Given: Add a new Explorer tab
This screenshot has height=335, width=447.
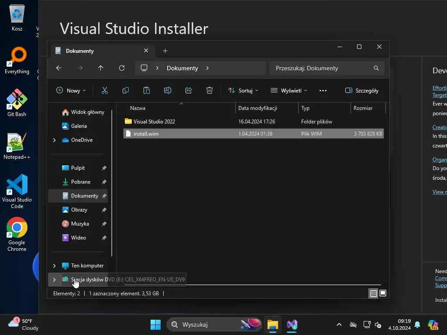Looking at the screenshot, I should coord(165,51).
